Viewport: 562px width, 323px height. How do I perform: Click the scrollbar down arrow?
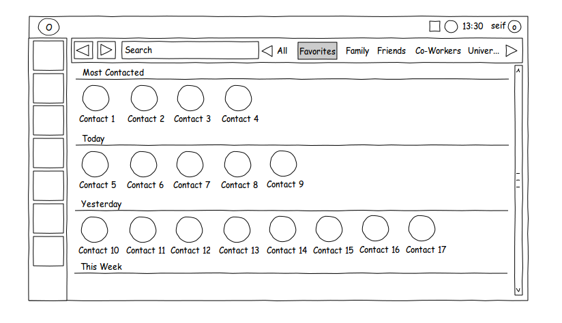[518, 290]
